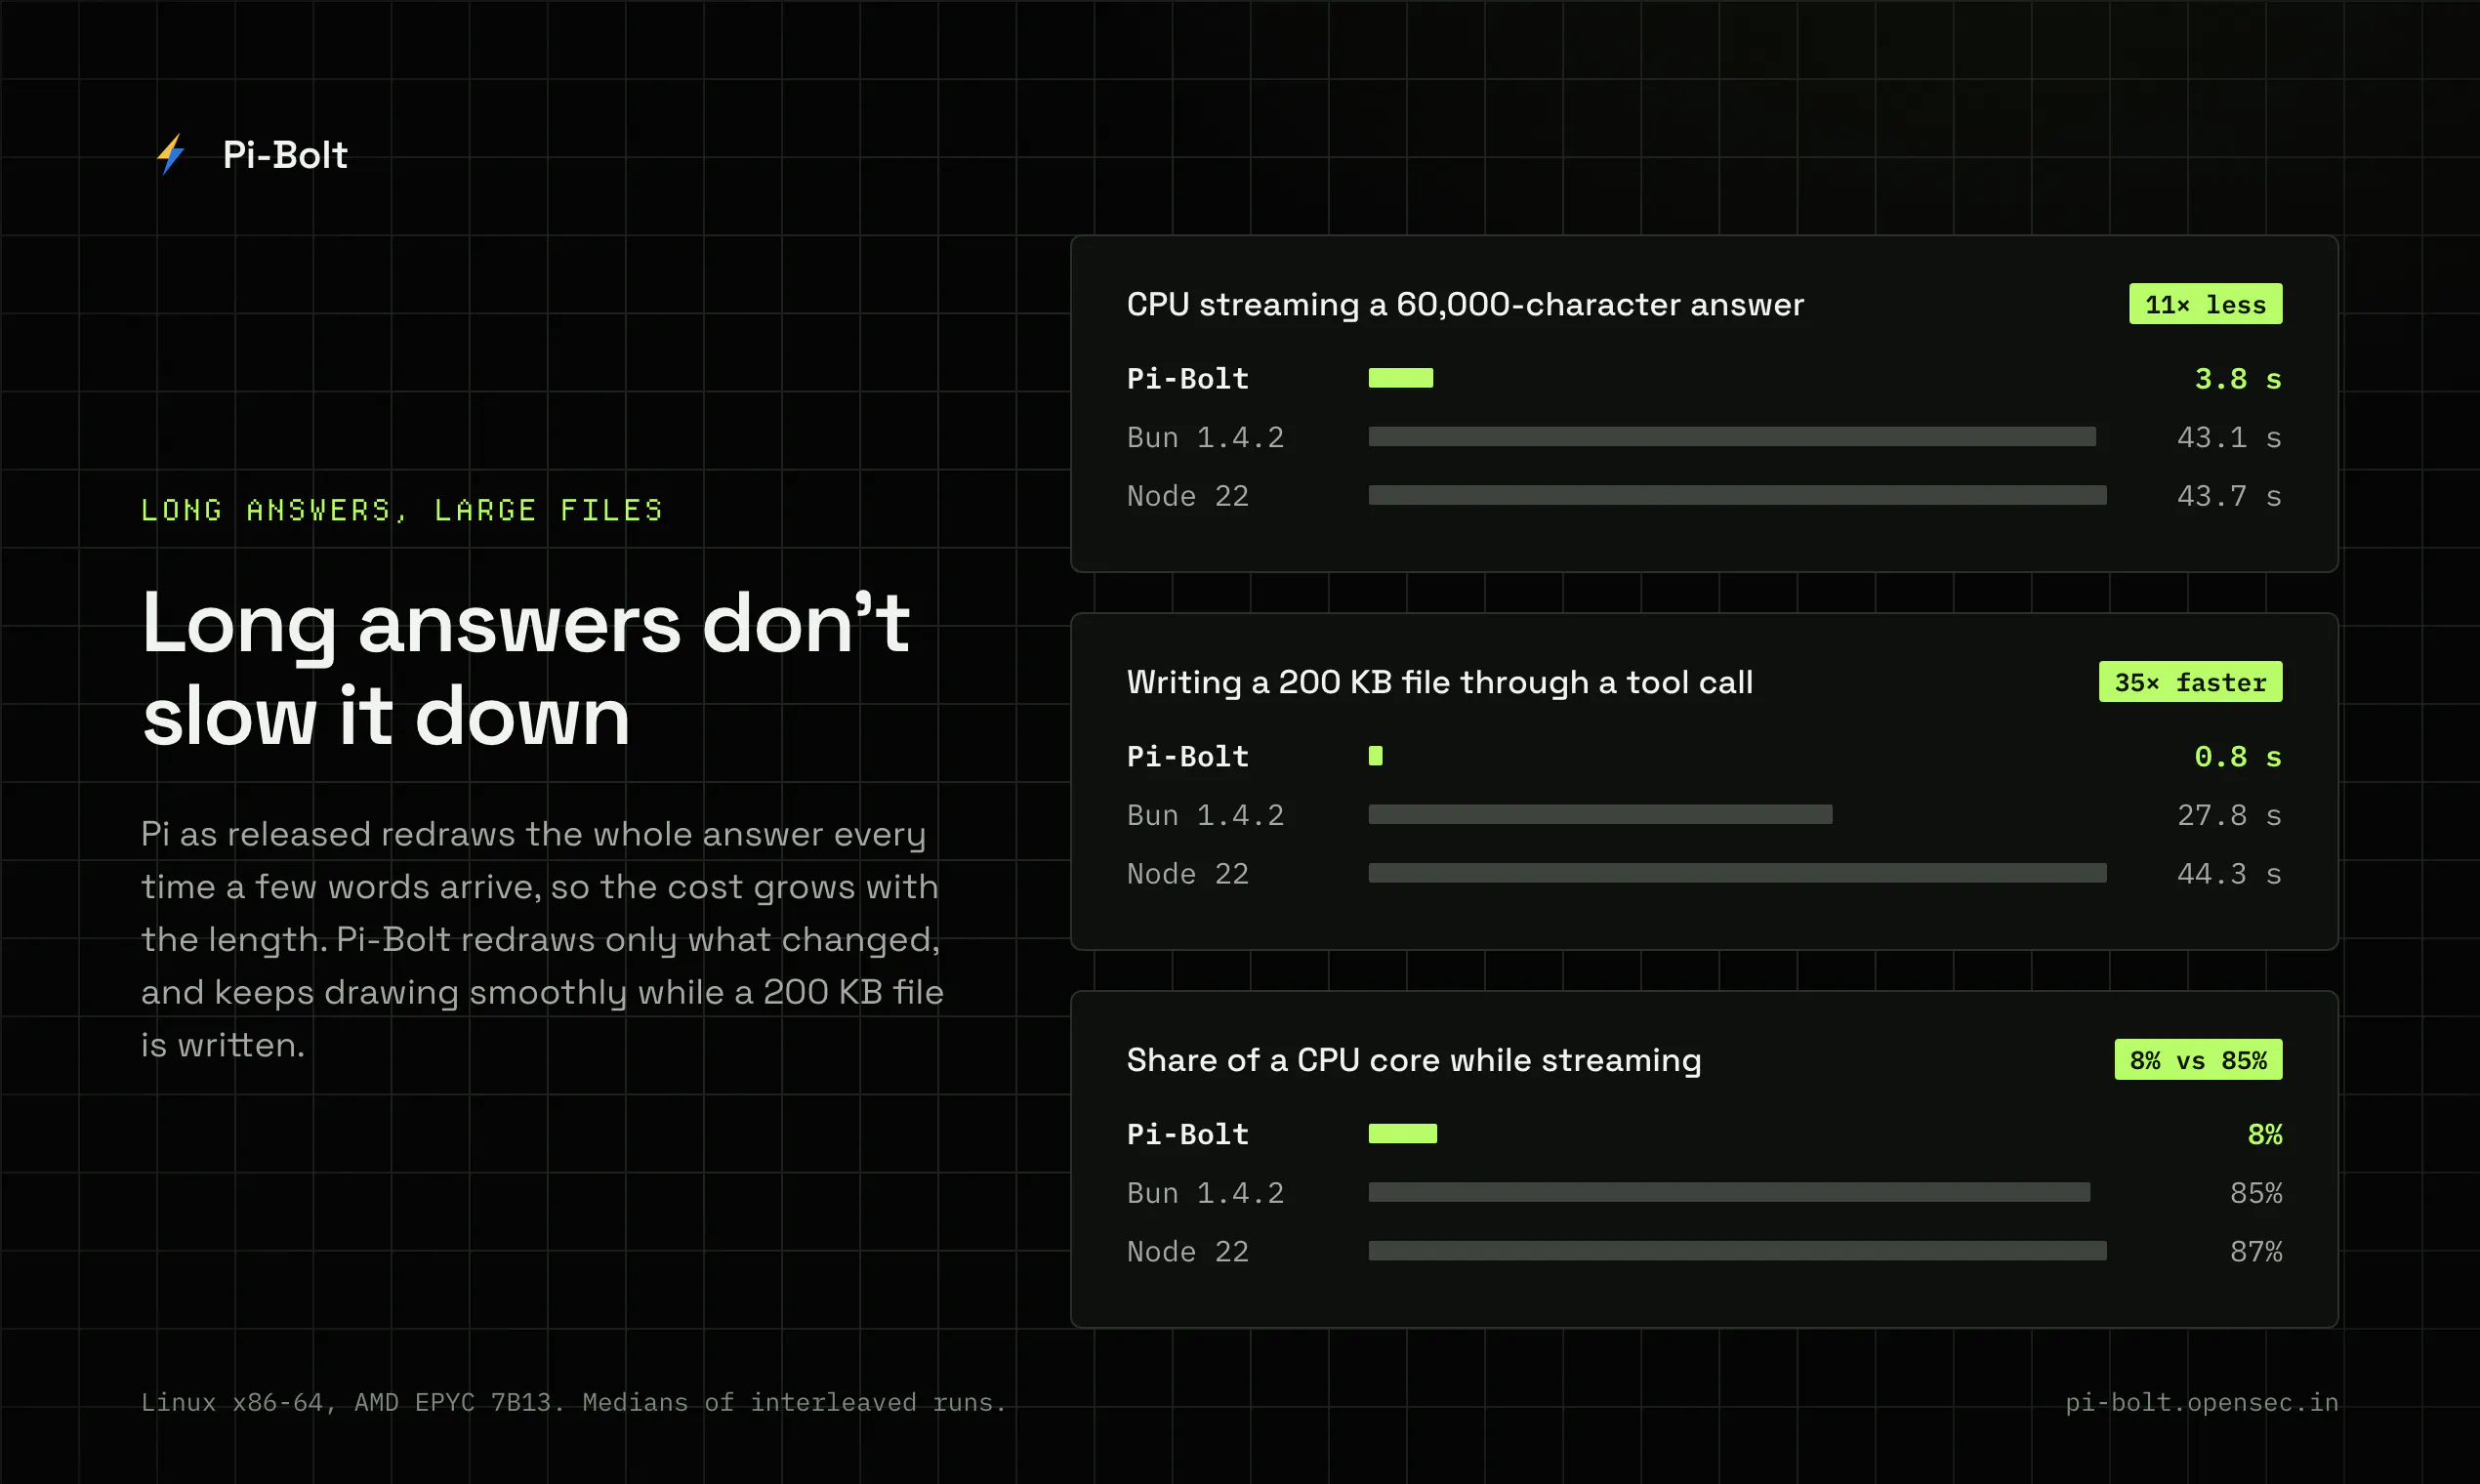
Task: Click the '8% vs 85%' badge
Action: coord(2198,1060)
